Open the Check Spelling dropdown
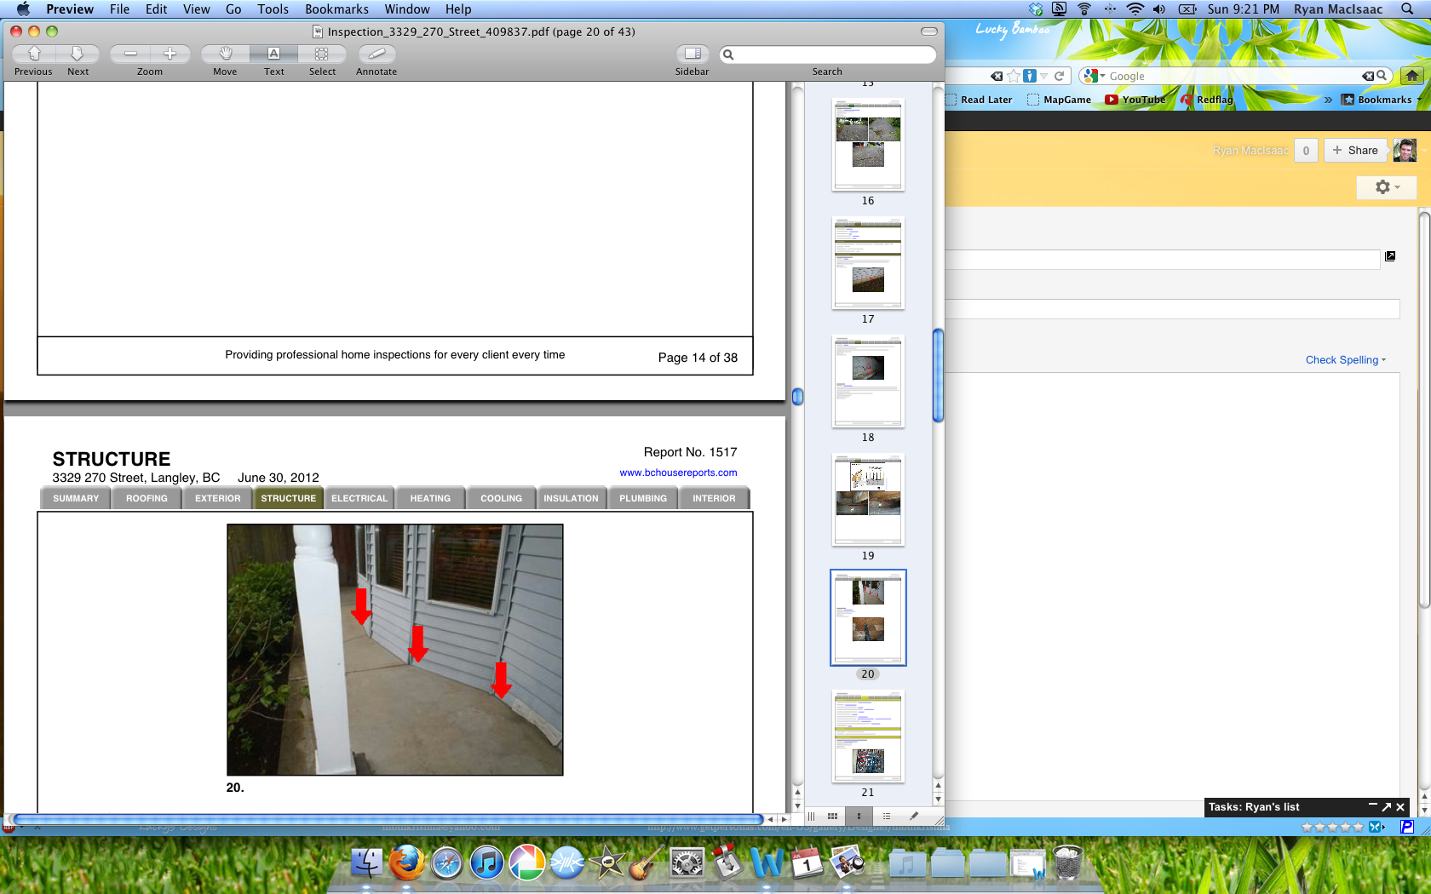1431x894 pixels. point(1345,360)
